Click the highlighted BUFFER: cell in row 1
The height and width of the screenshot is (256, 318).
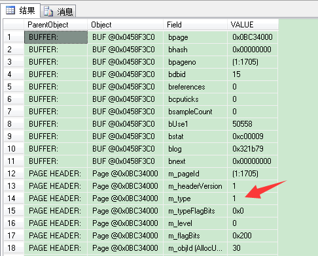(x=56, y=37)
